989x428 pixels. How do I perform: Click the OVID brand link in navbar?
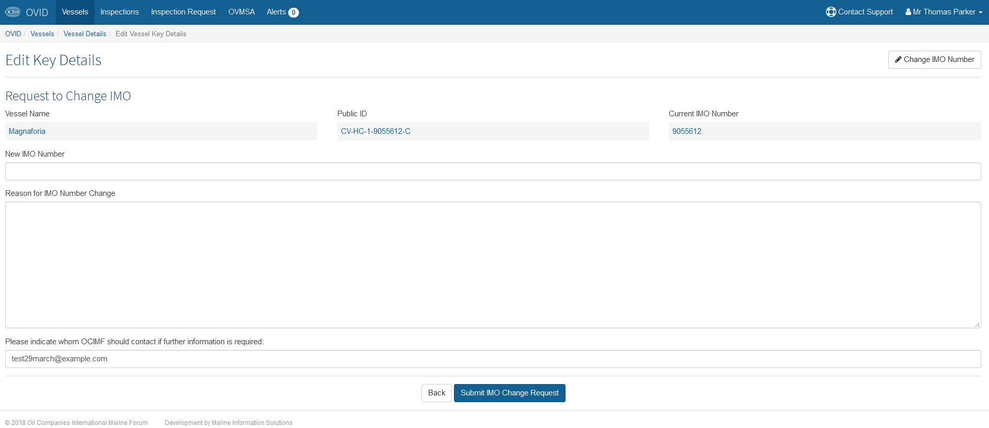pos(37,12)
